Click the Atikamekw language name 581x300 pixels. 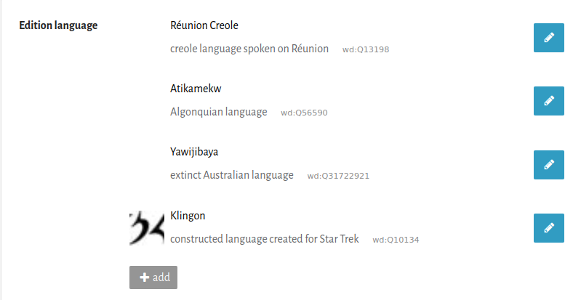(x=196, y=89)
